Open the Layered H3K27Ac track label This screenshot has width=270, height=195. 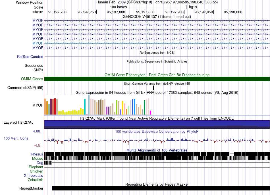[18, 123]
